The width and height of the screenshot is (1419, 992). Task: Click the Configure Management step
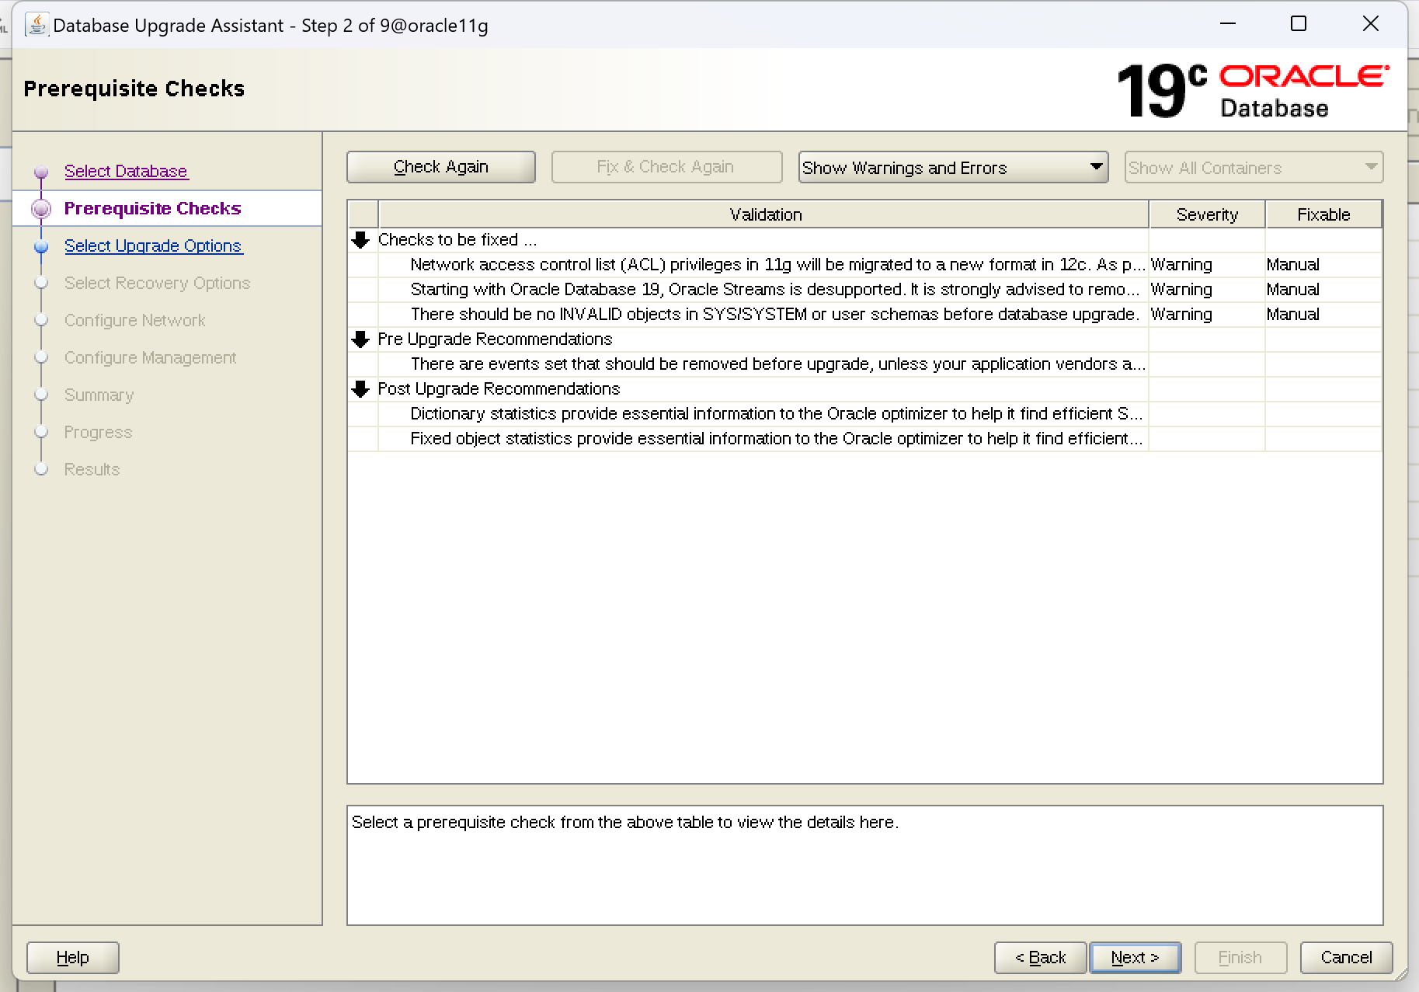[x=150, y=357]
